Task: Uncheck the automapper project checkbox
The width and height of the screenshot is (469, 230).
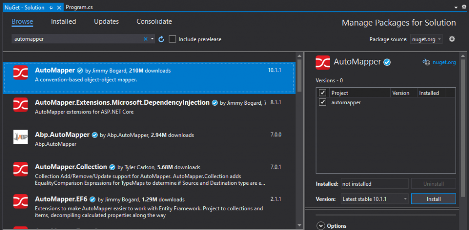Action: 322,102
